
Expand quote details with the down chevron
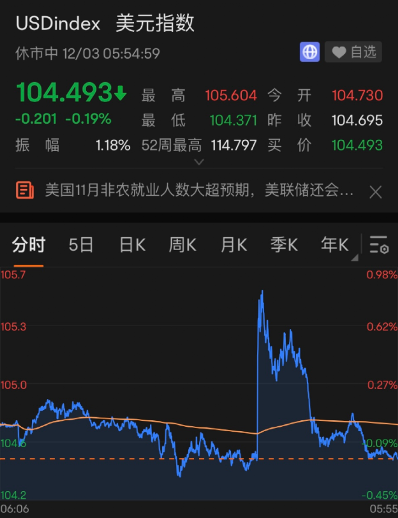(x=198, y=162)
